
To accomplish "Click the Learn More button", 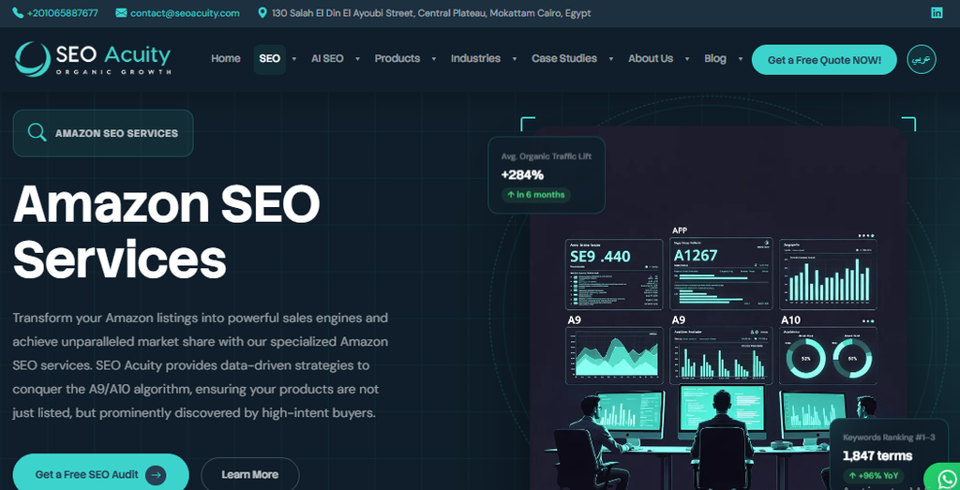I will [x=249, y=474].
